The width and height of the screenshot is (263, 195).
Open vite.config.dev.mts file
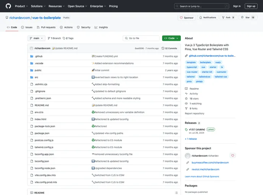45,175
